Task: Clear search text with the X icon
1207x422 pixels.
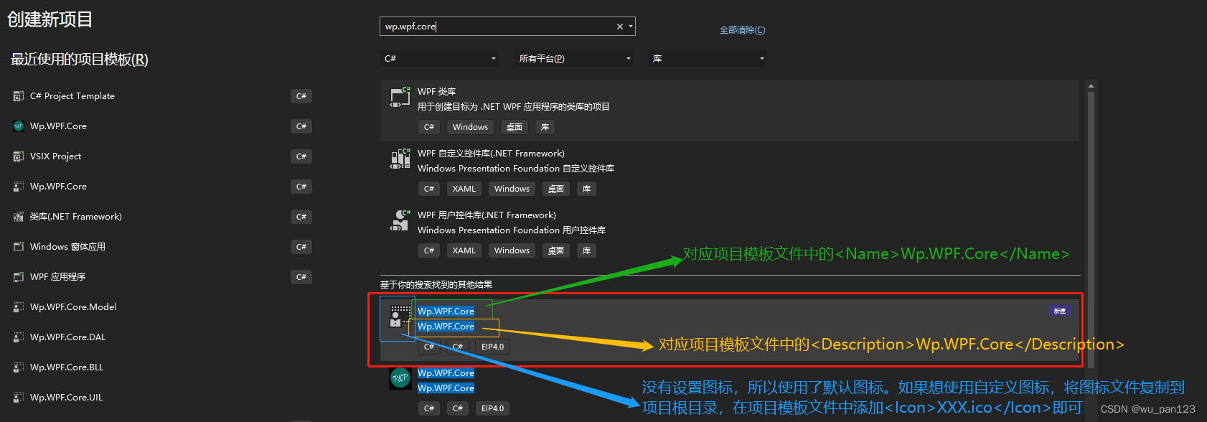Action: tap(620, 27)
